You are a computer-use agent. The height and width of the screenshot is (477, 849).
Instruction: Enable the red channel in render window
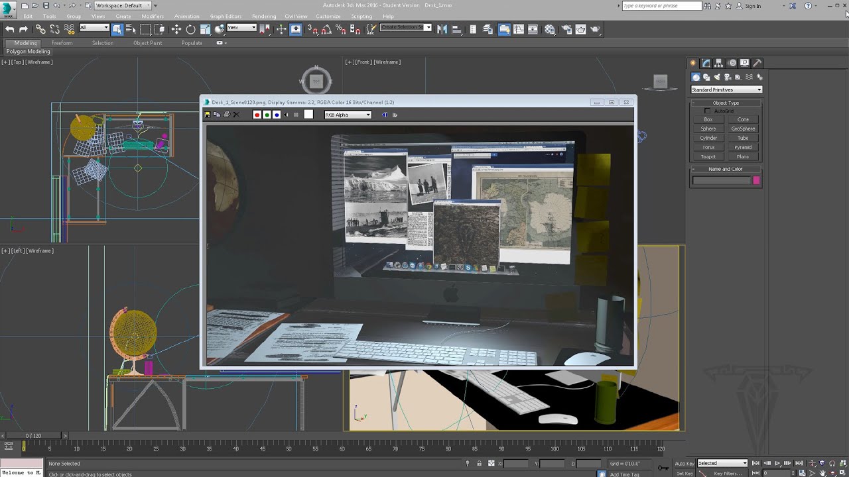[257, 115]
